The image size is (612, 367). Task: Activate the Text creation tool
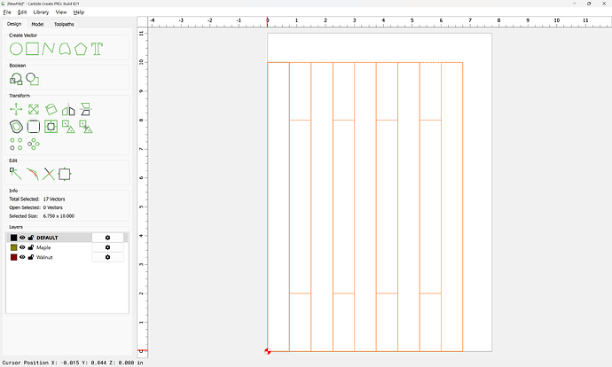98,49
